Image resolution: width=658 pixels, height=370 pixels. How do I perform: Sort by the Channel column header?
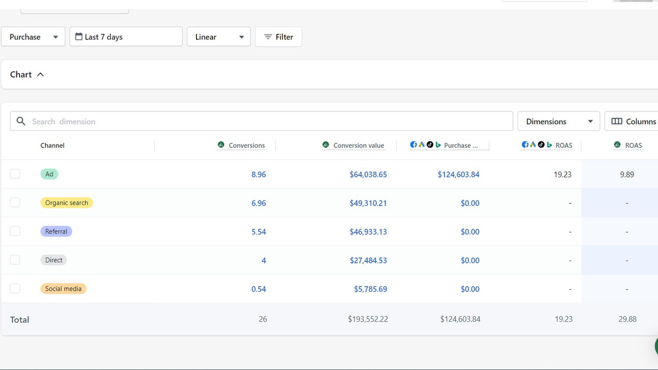coord(52,145)
